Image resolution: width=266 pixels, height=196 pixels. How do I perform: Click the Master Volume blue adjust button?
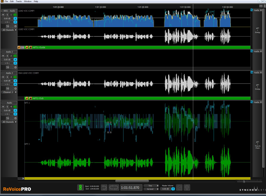(173, 189)
